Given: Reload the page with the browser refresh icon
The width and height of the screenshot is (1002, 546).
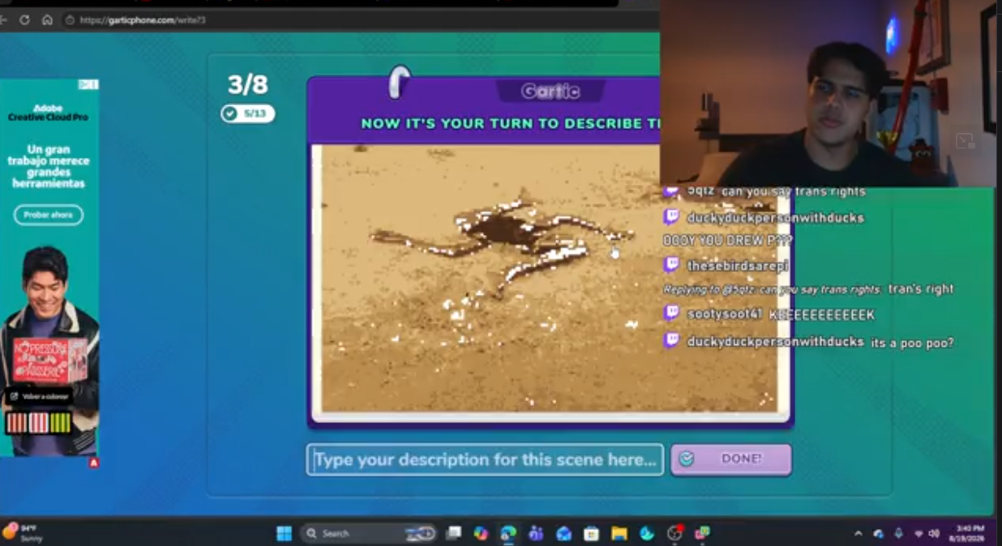Looking at the screenshot, I should pyautogui.click(x=24, y=19).
